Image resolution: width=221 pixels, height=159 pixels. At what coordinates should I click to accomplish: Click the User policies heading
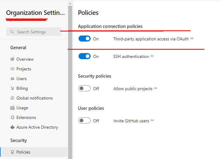91,108
